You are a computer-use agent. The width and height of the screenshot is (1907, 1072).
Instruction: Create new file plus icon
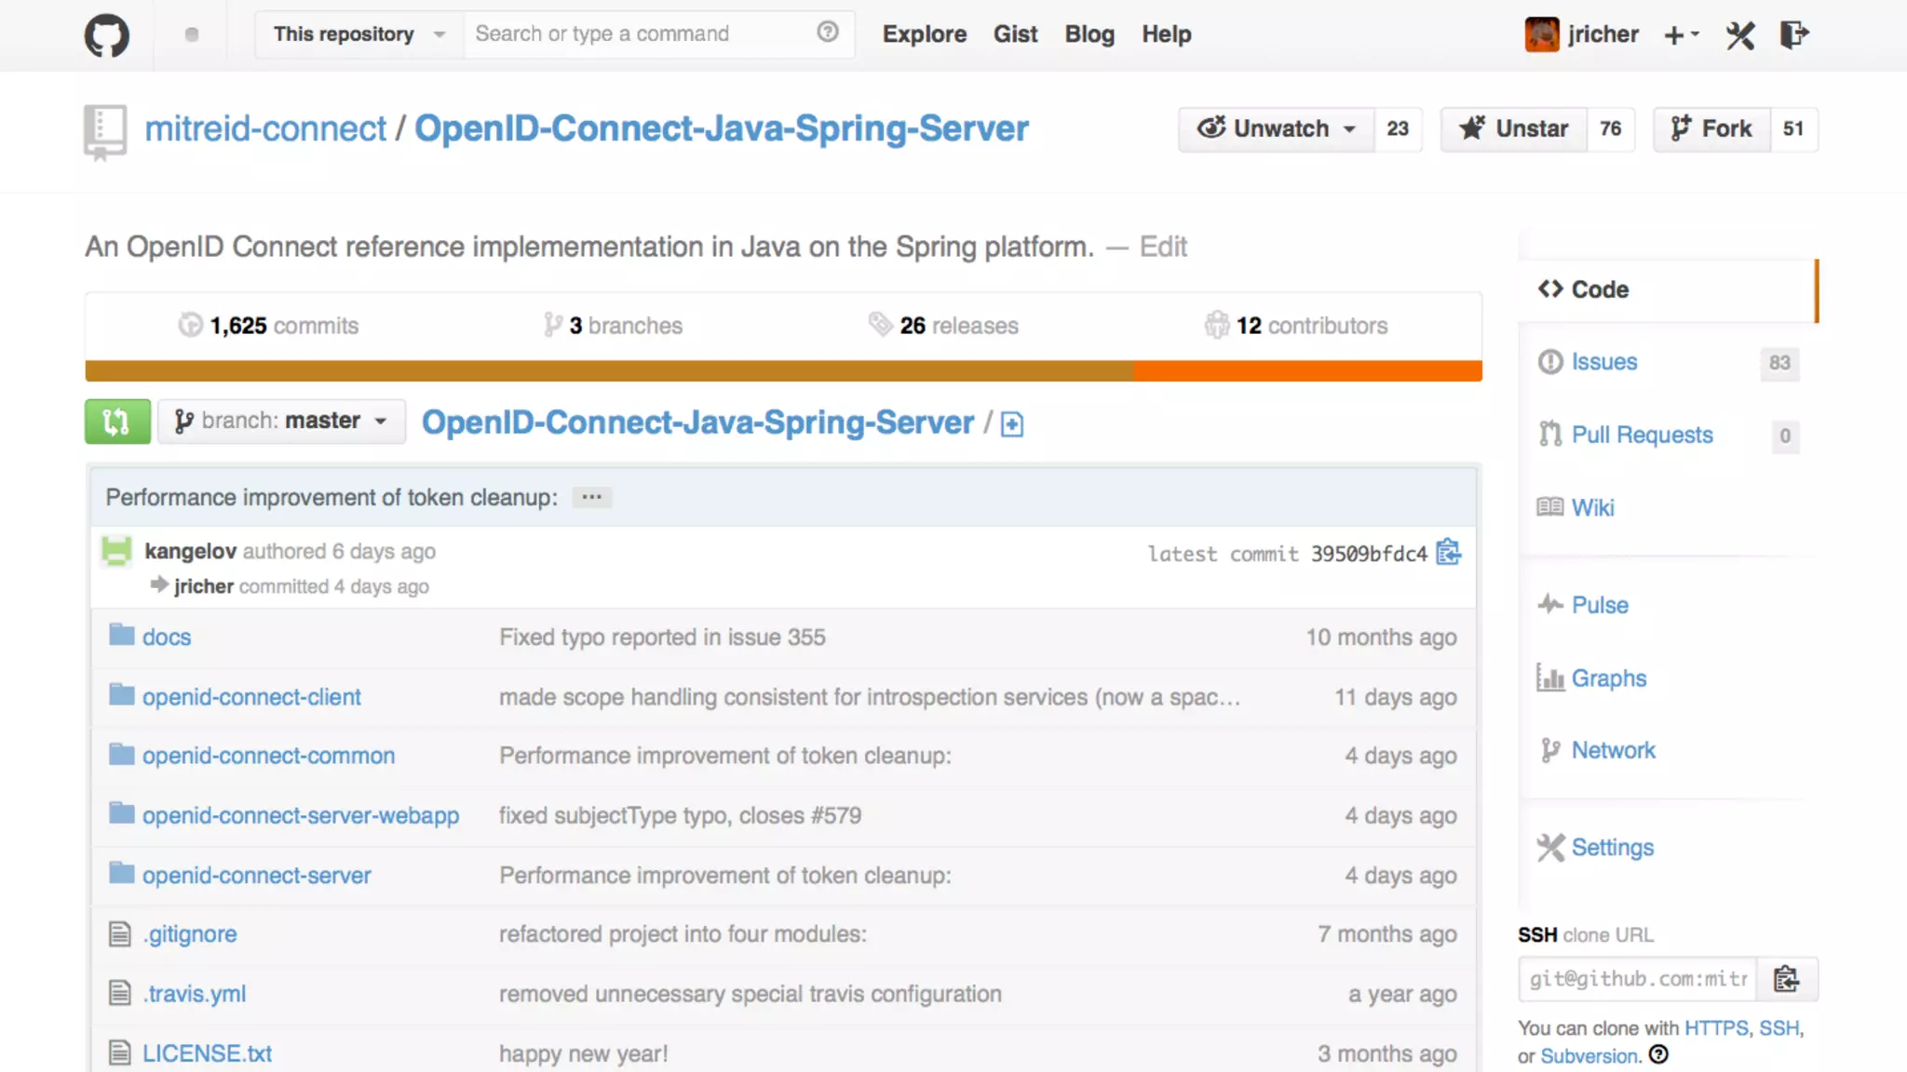pos(1012,424)
